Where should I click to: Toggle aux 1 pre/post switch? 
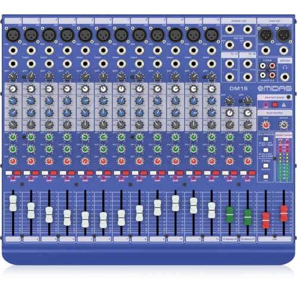(x=266, y=139)
